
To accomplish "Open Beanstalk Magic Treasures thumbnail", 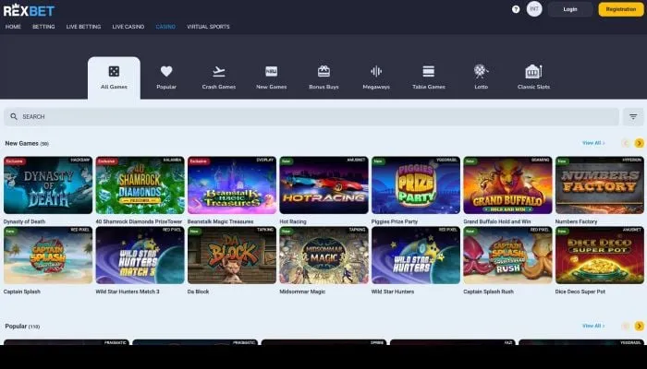I will pyautogui.click(x=232, y=184).
